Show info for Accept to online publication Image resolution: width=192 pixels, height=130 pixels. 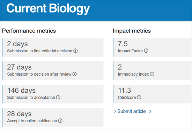[60, 121]
